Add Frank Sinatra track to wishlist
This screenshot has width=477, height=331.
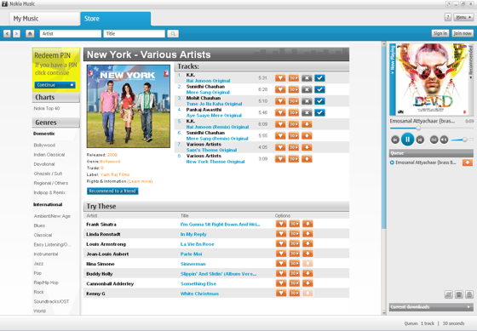click(281, 224)
